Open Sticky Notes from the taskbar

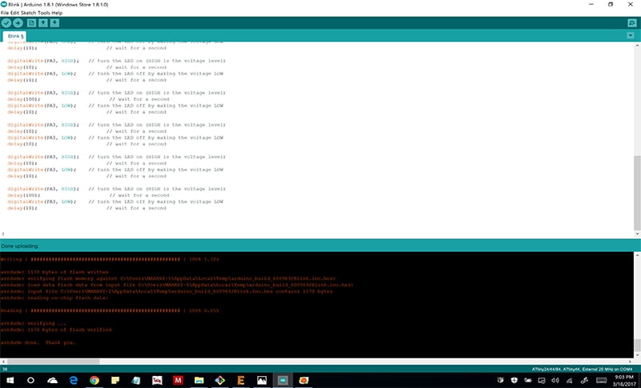[x=115, y=380]
